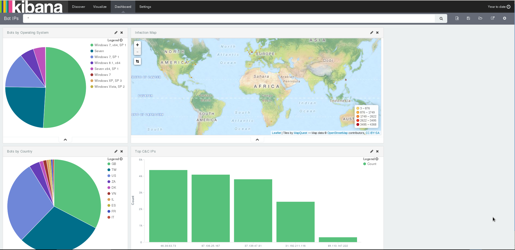Select Windows 7, SP 1 legend entry
The image size is (515, 250).
[105, 57]
